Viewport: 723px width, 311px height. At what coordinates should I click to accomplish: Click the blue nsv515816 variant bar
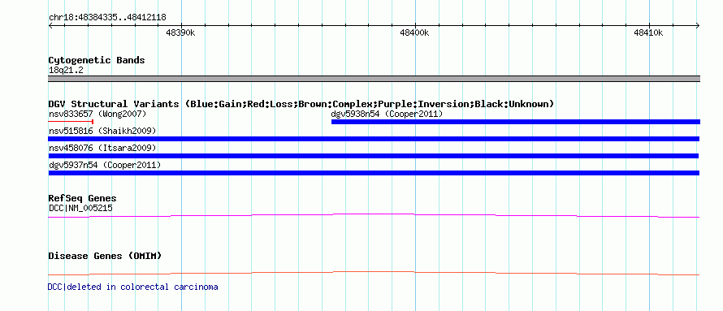pyautogui.click(x=374, y=139)
